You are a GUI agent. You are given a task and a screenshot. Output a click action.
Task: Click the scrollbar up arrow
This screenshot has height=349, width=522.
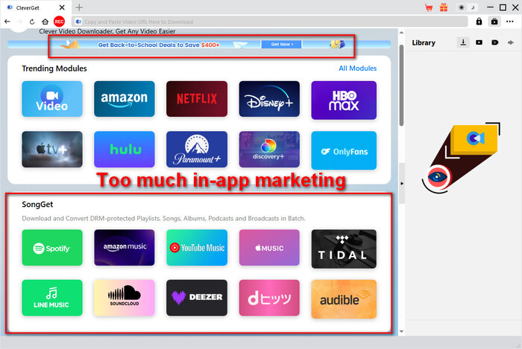401,33
